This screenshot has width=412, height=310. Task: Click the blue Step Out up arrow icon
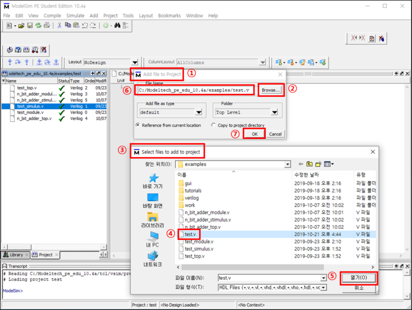[27, 62]
